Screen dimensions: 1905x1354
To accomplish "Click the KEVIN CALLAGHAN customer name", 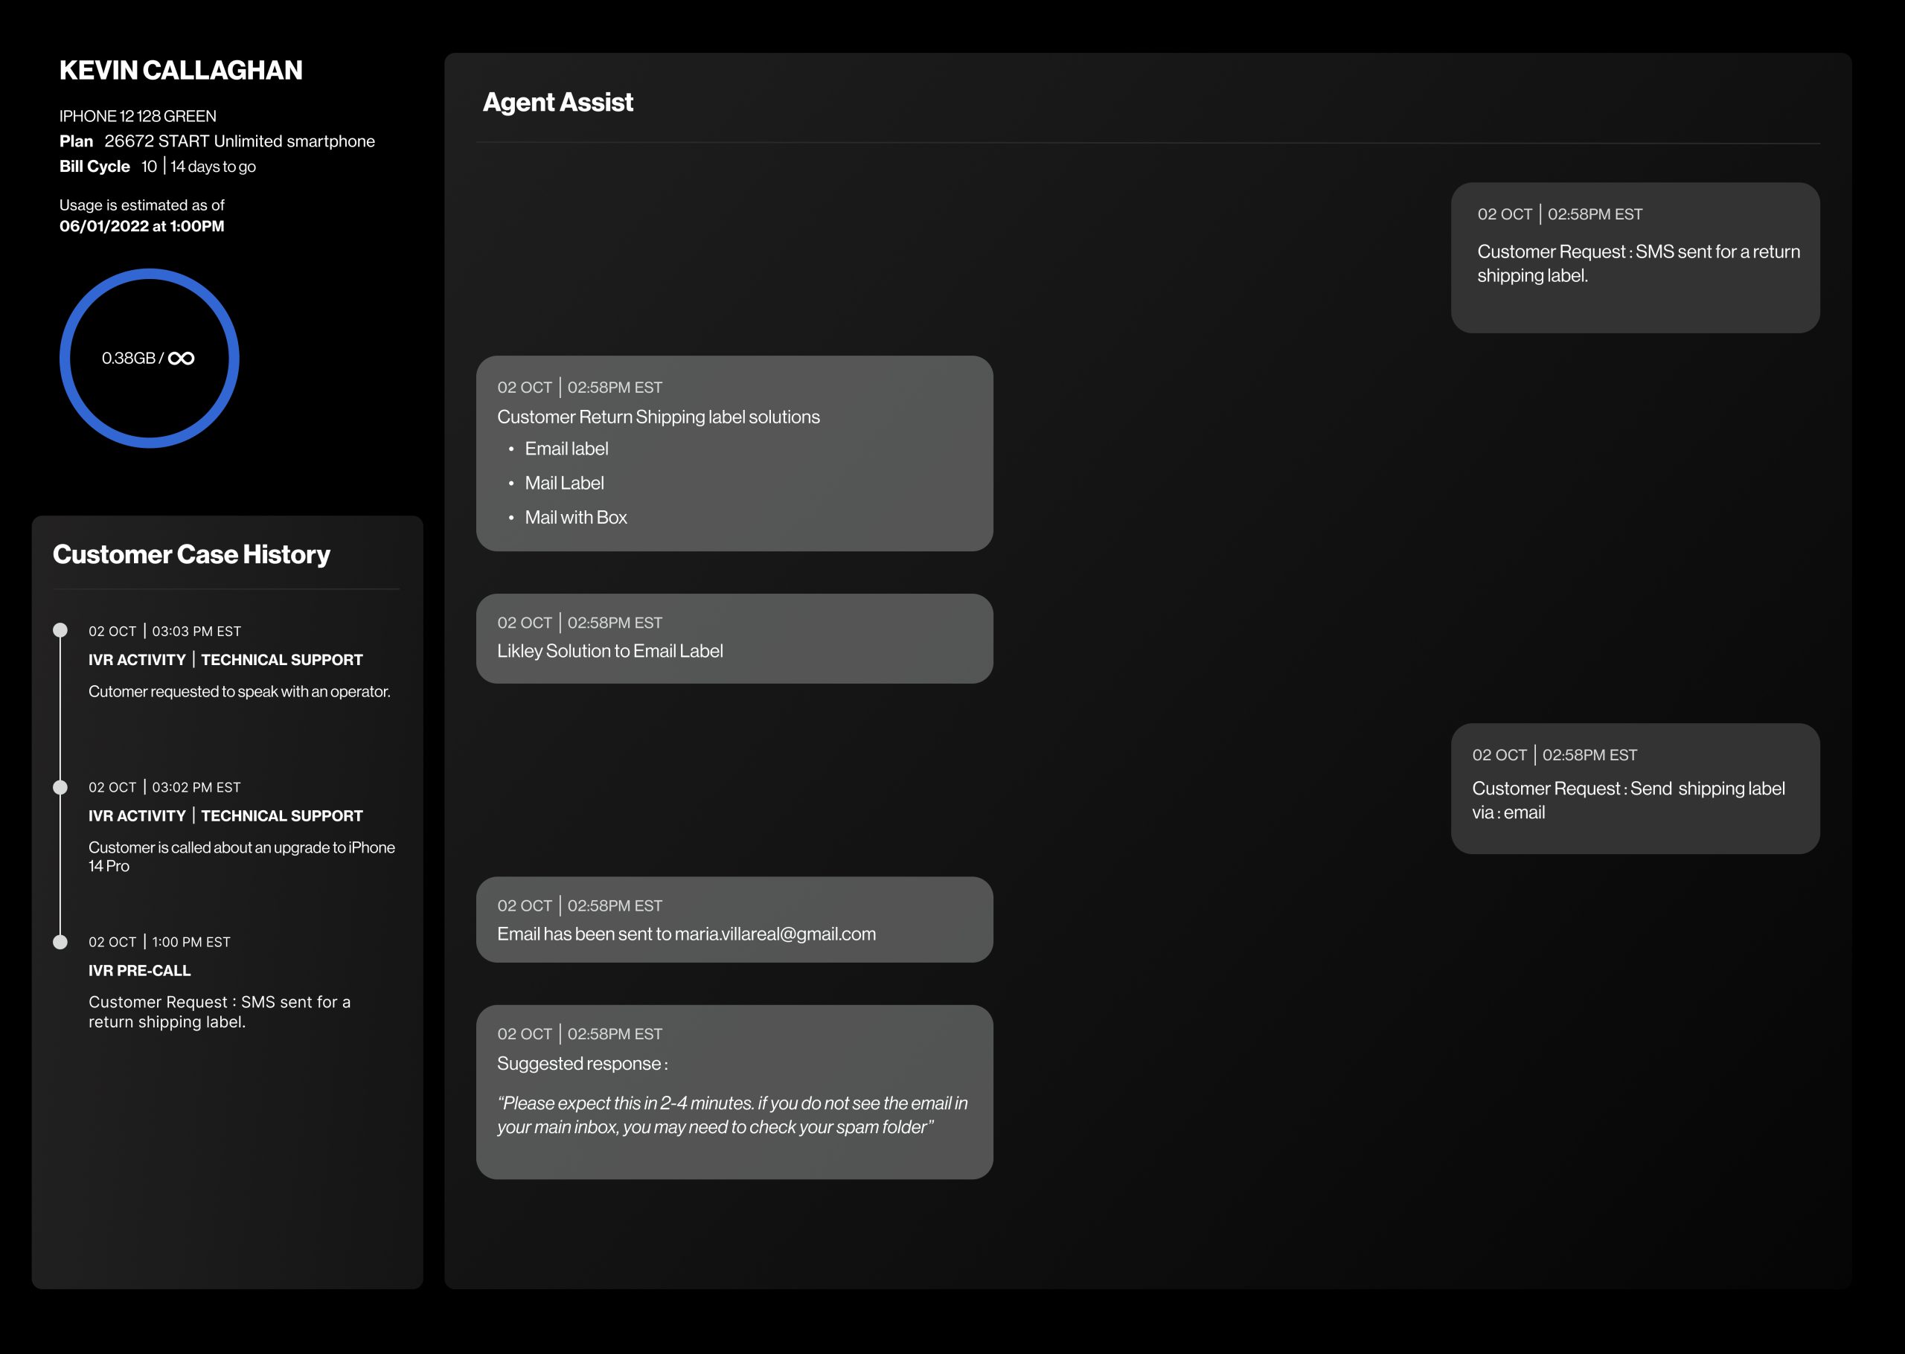I will (x=181, y=70).
